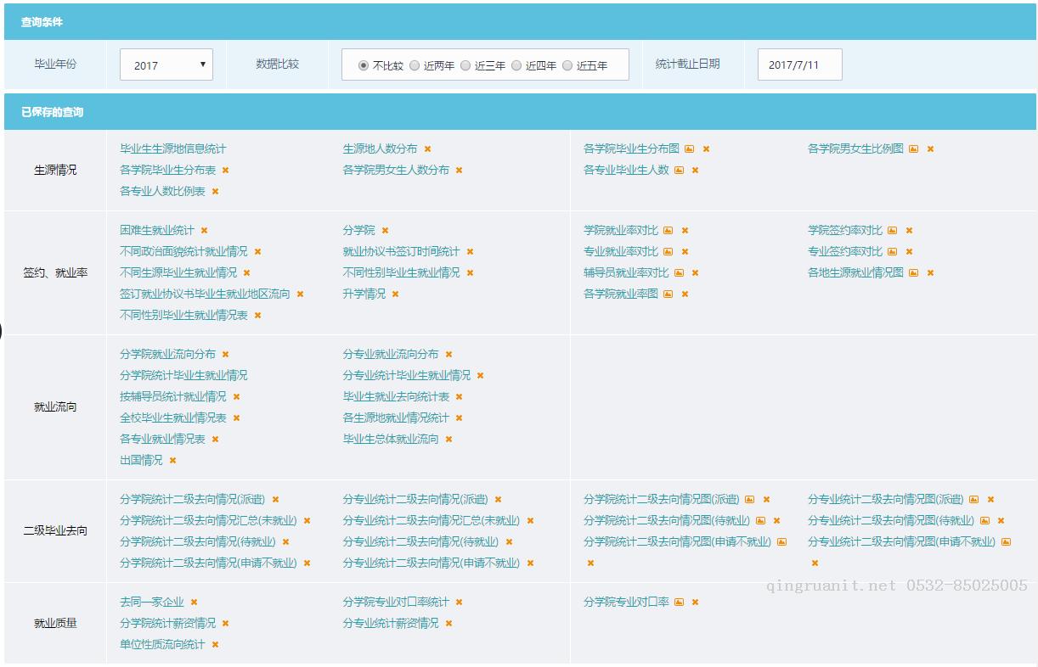Image resolution: width=1038 pixels, height=667 pixels.
Task: Select the 就业流向 category section
Action: coord(55,406)
